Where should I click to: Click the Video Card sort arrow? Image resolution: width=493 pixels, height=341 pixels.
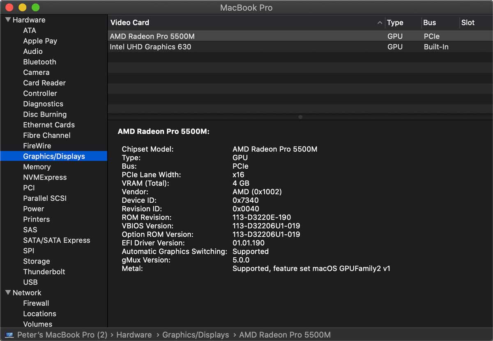[380, 23]
